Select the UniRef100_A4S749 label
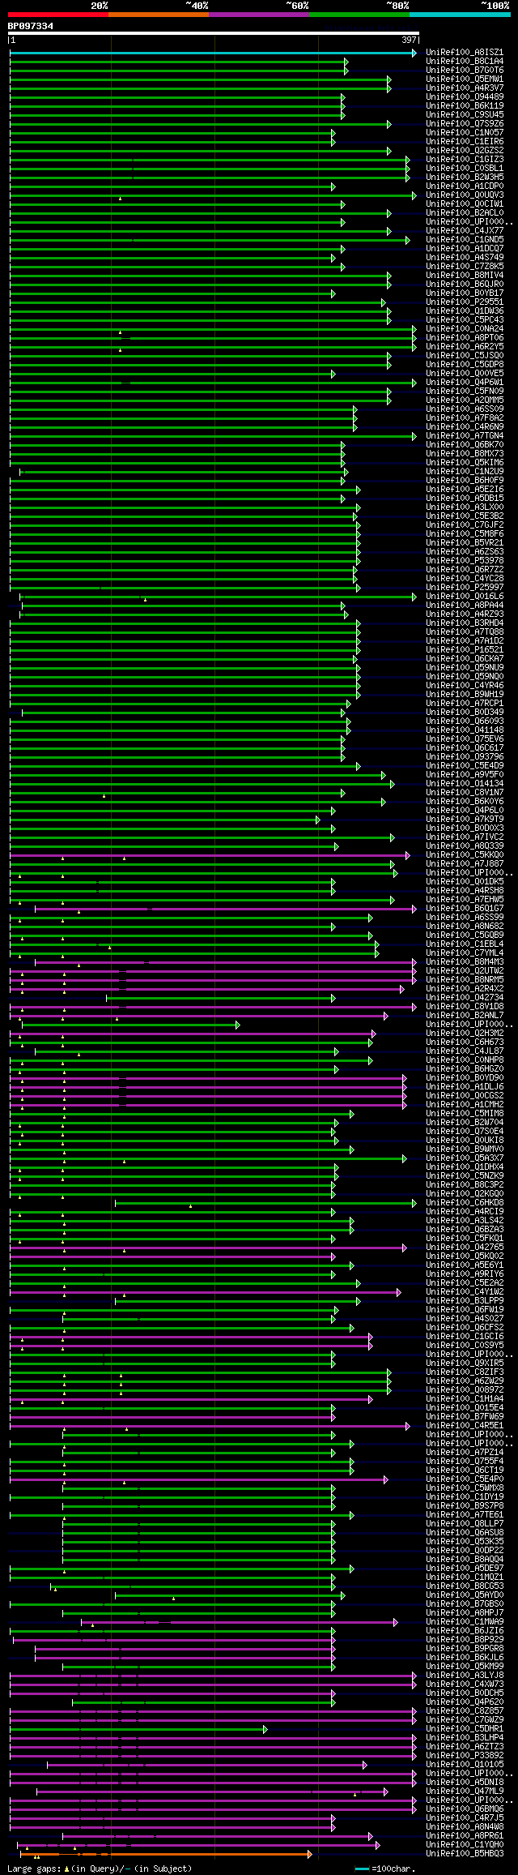The height and width of the screenshot is (1875, 518). pyautogui.click(x=465, y=258)
